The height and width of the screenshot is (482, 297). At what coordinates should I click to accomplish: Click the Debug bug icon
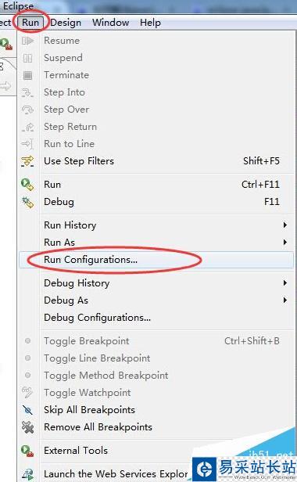[x=27, y=202]
